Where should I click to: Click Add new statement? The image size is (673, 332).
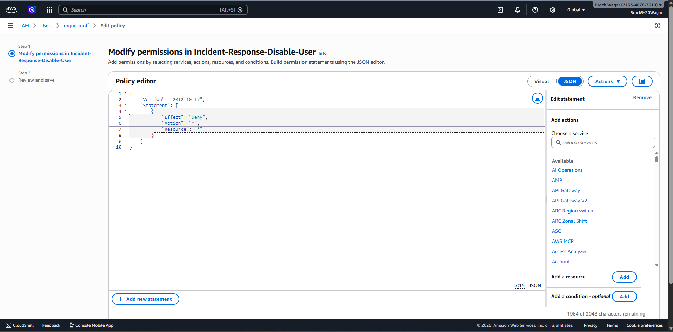point(145,299)
